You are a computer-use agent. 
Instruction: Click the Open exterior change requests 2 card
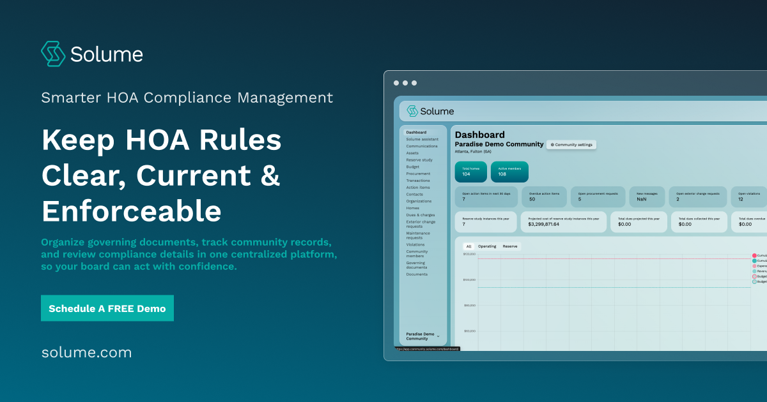699,197
